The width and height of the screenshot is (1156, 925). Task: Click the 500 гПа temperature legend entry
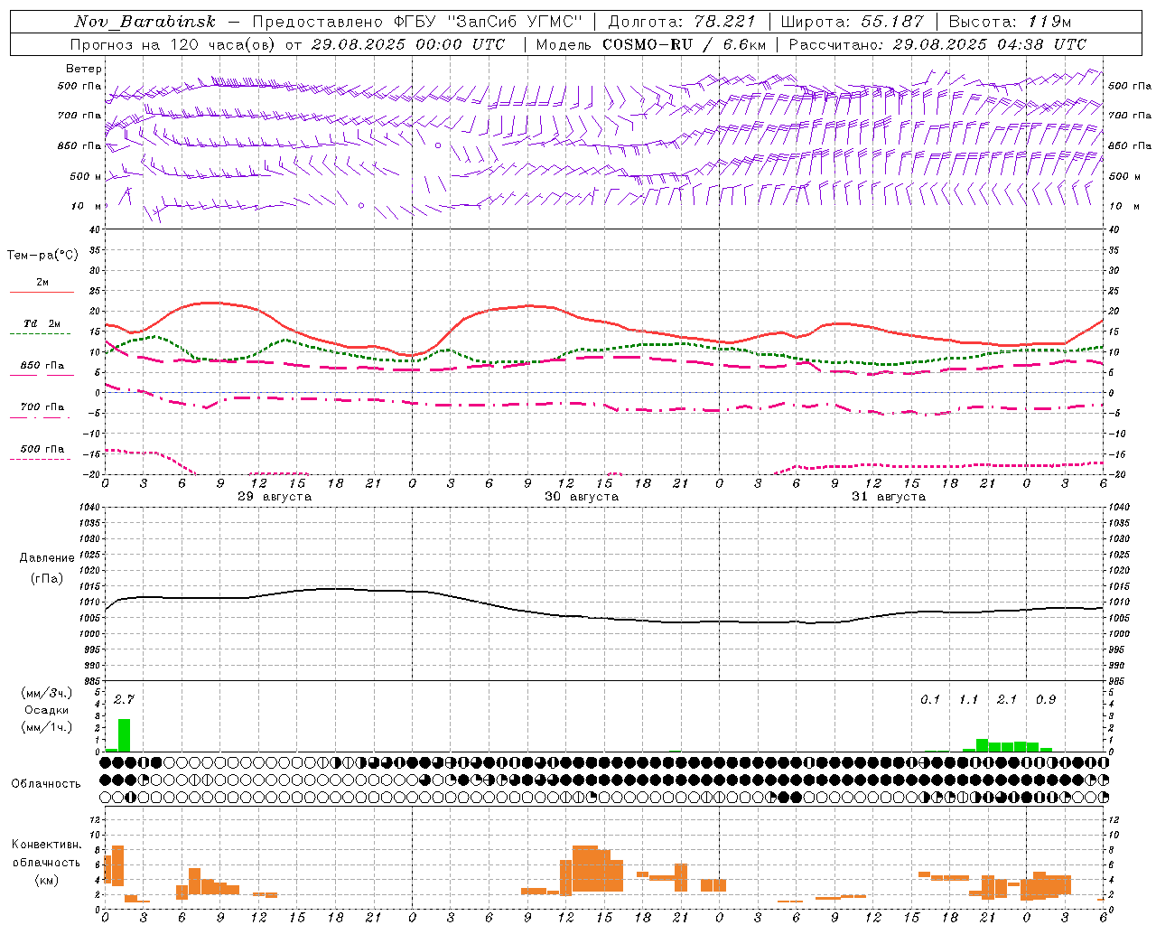point(42,449)
